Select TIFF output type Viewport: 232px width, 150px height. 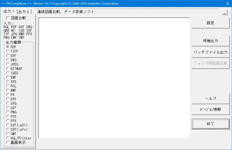[12, 51]
